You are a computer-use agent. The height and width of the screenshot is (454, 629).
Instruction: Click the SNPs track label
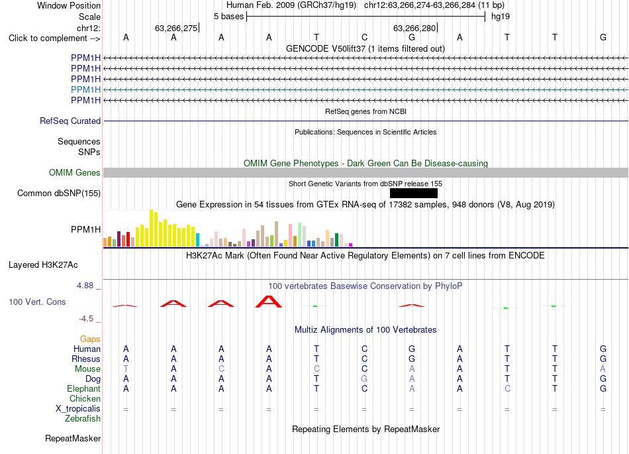click(89, 152)
